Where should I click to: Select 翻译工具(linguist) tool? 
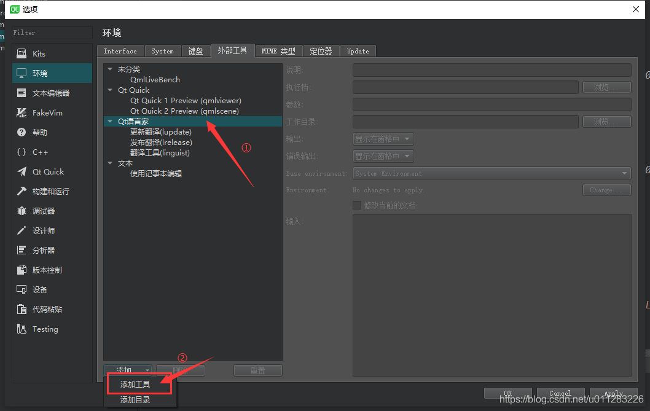(160, 152)
